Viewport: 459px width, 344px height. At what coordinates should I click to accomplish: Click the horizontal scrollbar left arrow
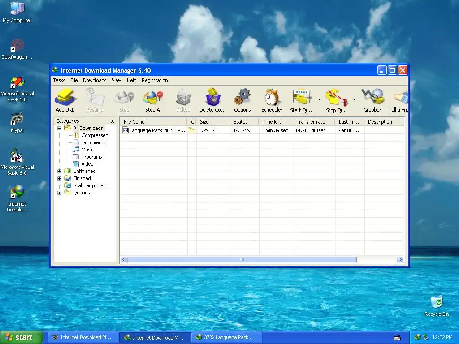[124, 260]
